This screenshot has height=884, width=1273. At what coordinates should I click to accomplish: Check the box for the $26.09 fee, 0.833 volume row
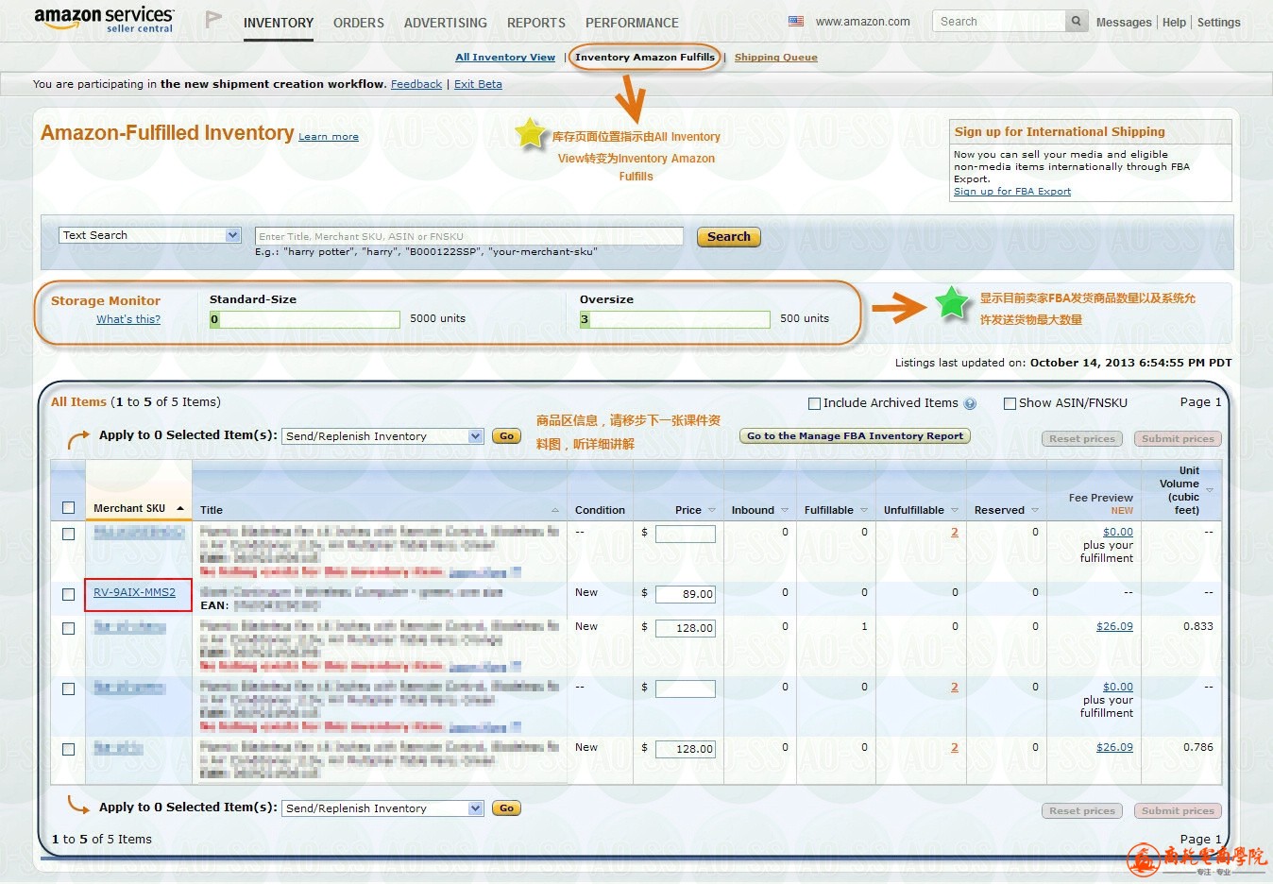pos(68,628)
